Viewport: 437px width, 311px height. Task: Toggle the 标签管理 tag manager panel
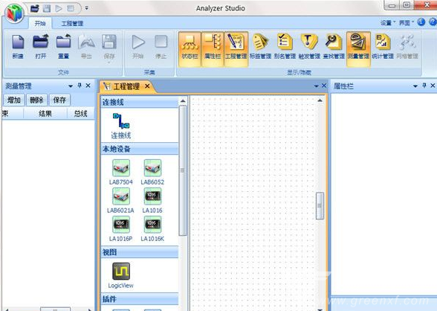point(260,47)
